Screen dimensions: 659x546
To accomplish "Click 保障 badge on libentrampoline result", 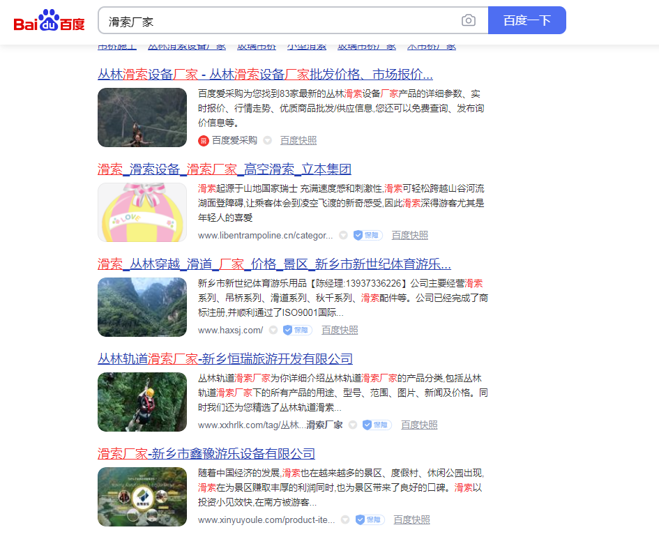I will pos(368,236).
